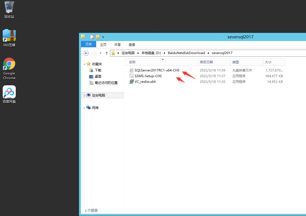This screenshot has width=306, height=216.
Task: Expand the 这台电脑 tree node
Action: coord(84,95)
